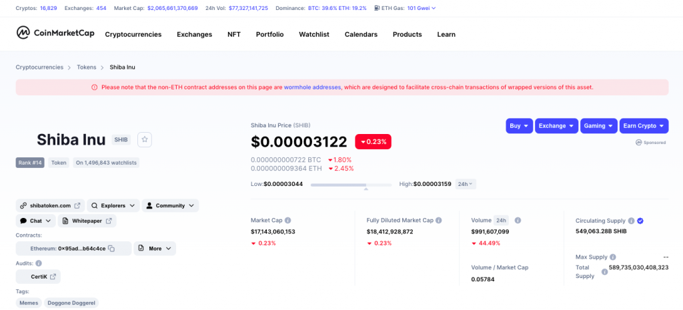Expand ETH Gas 101 Gwei dropdown

click(x=422, y=8)
